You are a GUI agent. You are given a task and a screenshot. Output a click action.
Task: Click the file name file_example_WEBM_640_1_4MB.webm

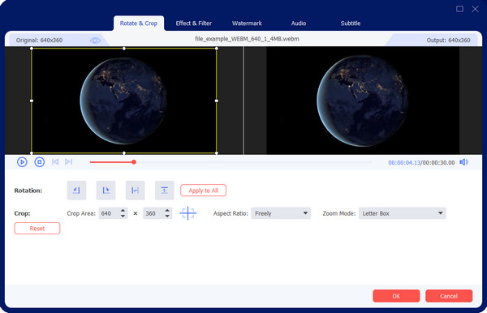click(247, 39)
